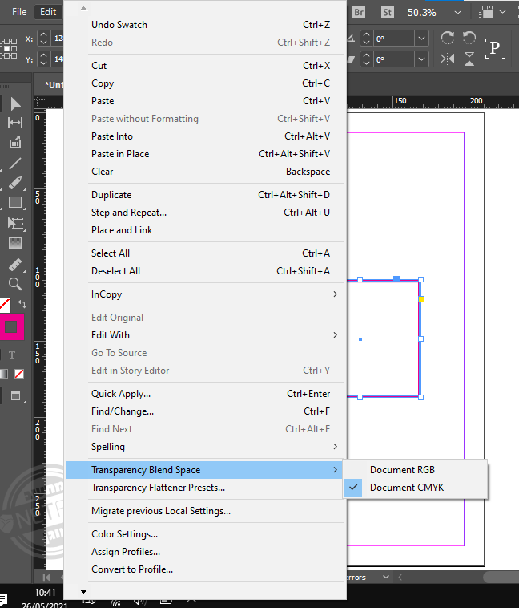Select the Line tool
Viewport: 519px width, 608px height.
[15, 164]
